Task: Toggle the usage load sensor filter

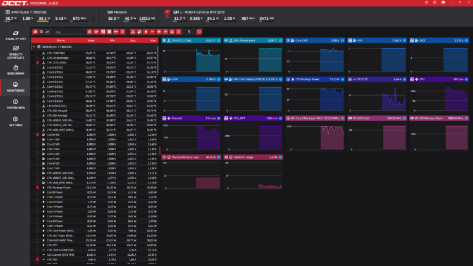Action: [172, 32]
